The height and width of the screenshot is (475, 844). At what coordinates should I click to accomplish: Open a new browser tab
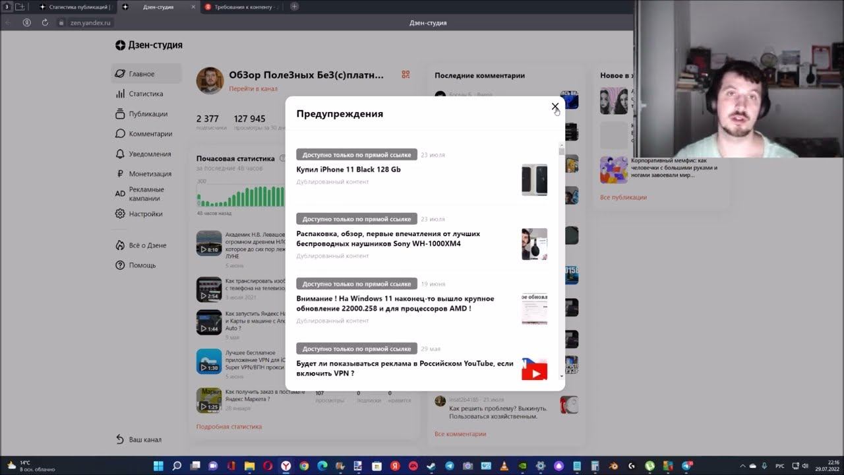pos(294,7)
